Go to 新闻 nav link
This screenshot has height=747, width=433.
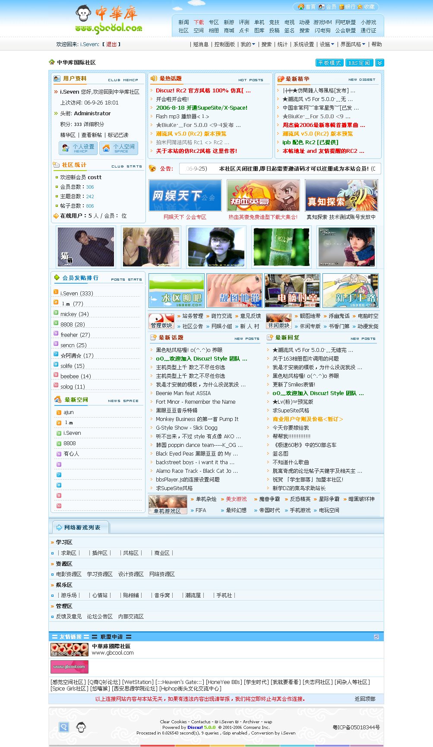(x=183, y=22)
